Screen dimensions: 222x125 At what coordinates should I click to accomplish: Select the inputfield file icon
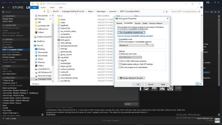click(59, 57)
